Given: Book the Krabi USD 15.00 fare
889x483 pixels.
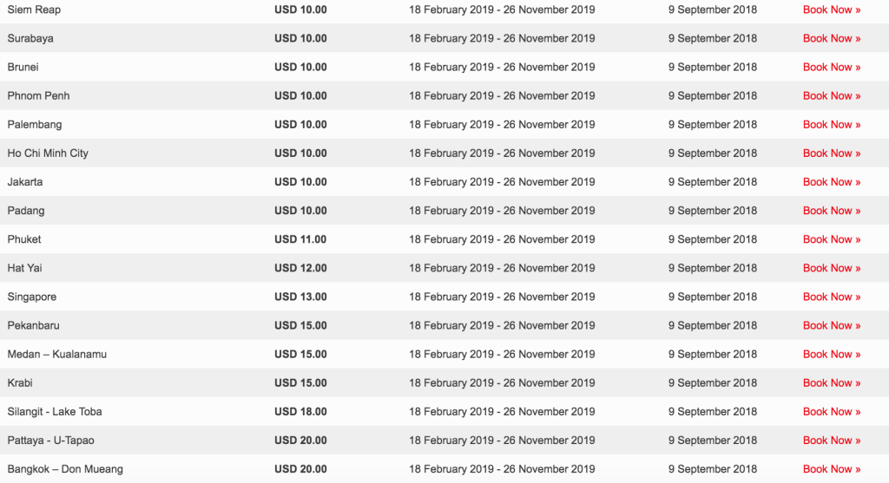Looking at the screenshot, I should 831,382.
